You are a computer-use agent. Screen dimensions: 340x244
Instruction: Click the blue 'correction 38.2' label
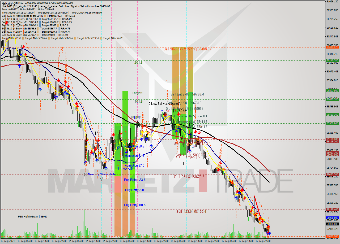pos(135,146)
